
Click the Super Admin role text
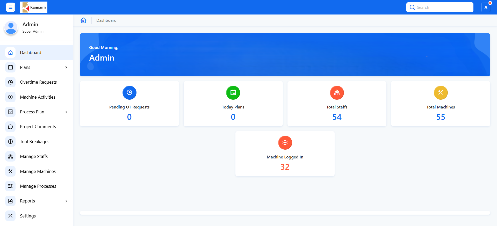[33, 32]
